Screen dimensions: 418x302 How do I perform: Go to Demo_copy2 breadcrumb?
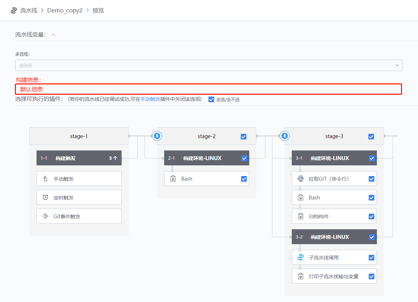point(65,10)
